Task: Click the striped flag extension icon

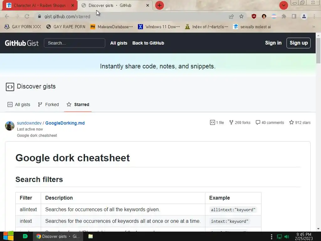Action: coord(274,16)
